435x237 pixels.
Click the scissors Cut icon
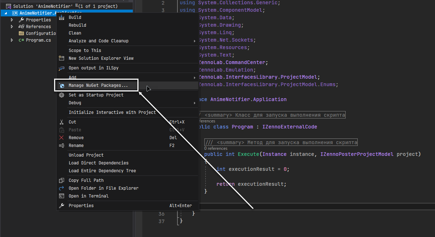pyautogui.click(x=62, y=122)
